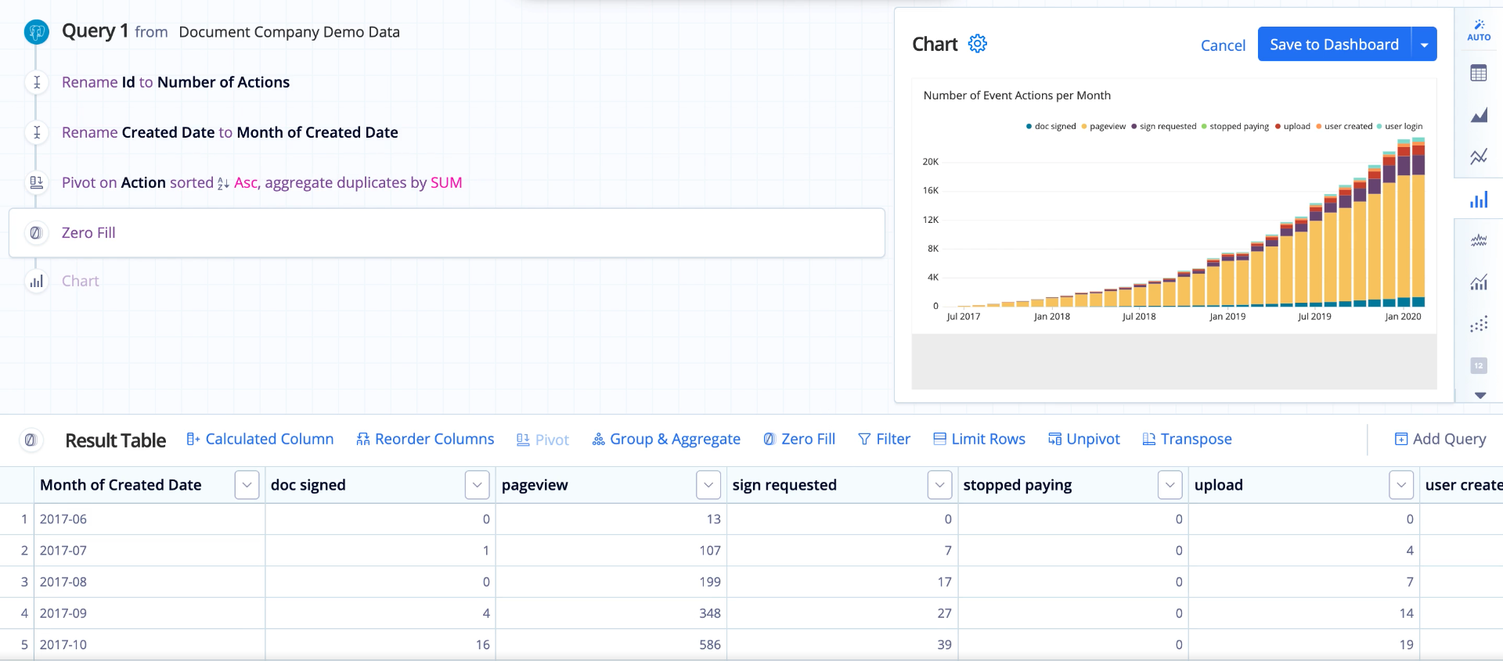
Task: Open chart settings gear icon
Action: coord(978,44)
